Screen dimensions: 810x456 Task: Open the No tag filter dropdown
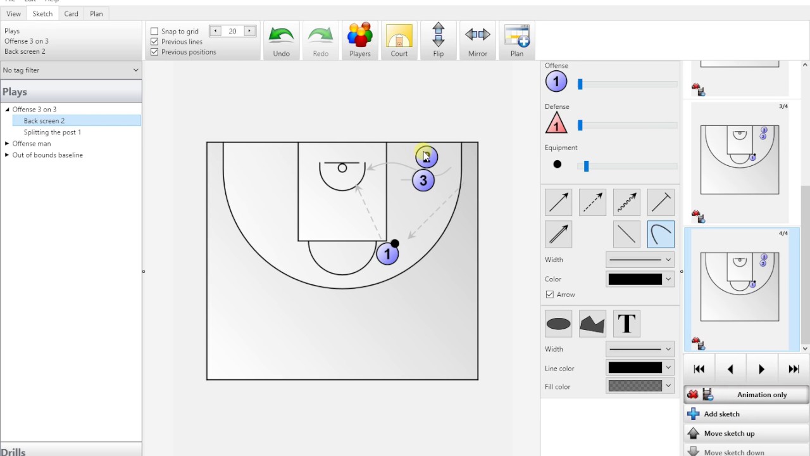tap(71, 70)
